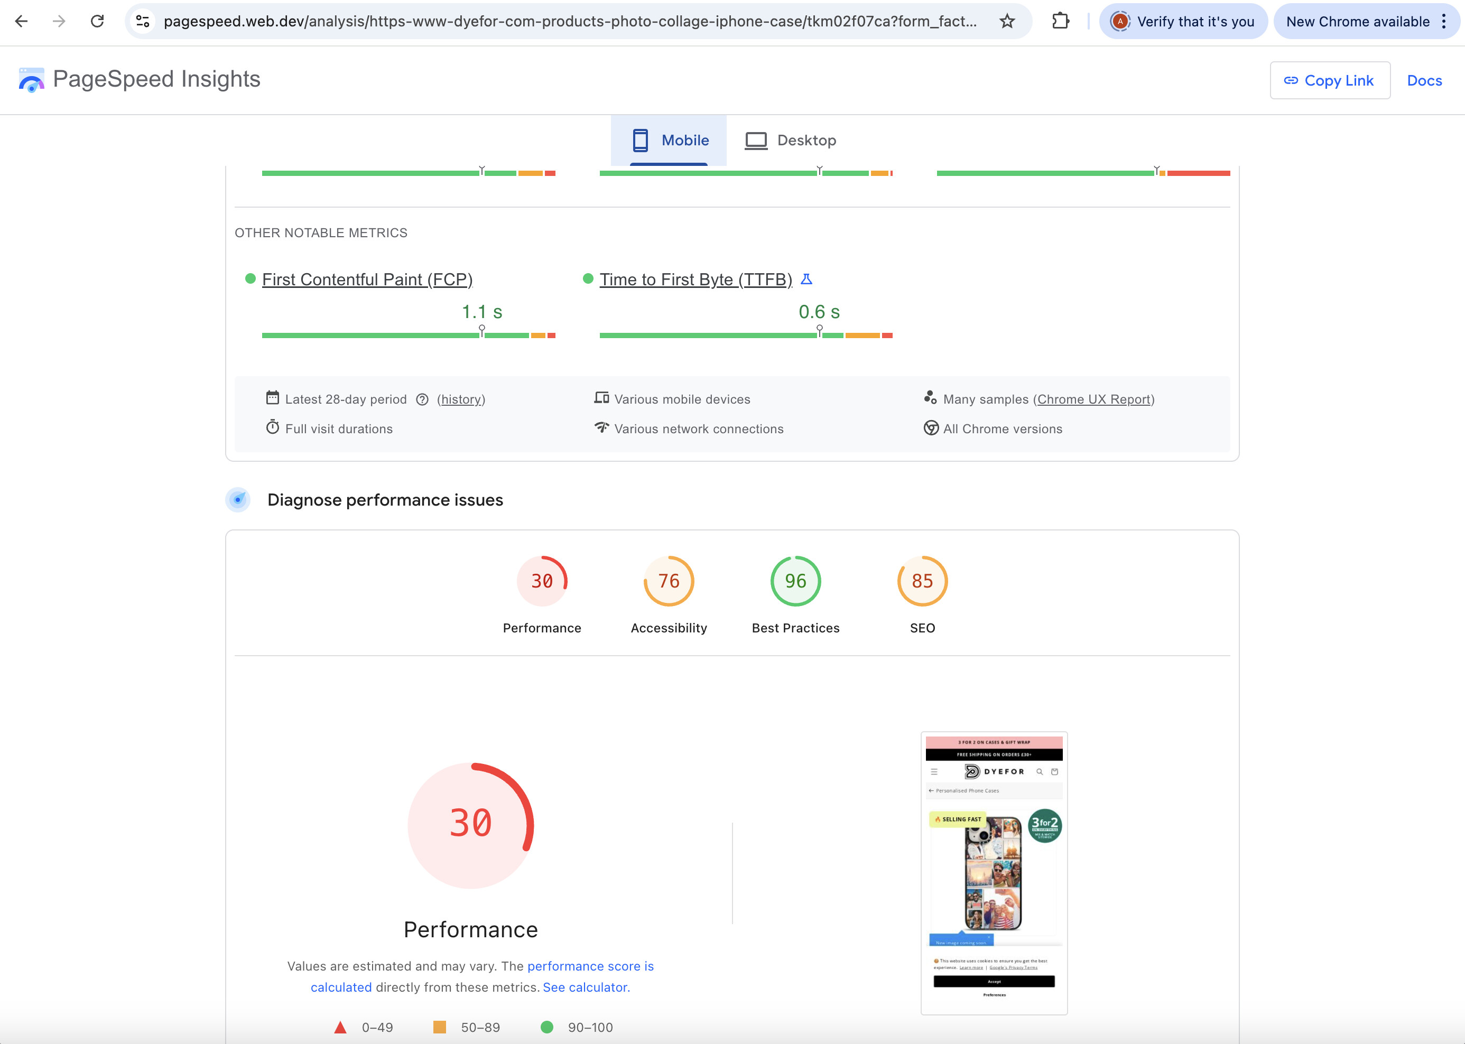Click help icon beside Latest 28-day period
Viewport: 1465px width, 1044px height.
coord(422,399)
